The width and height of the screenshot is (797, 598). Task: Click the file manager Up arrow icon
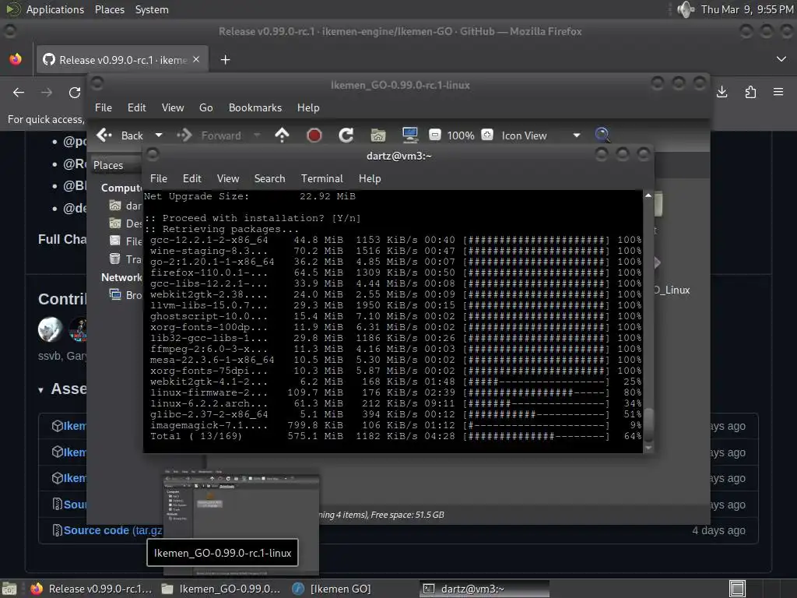pos(282,135)
